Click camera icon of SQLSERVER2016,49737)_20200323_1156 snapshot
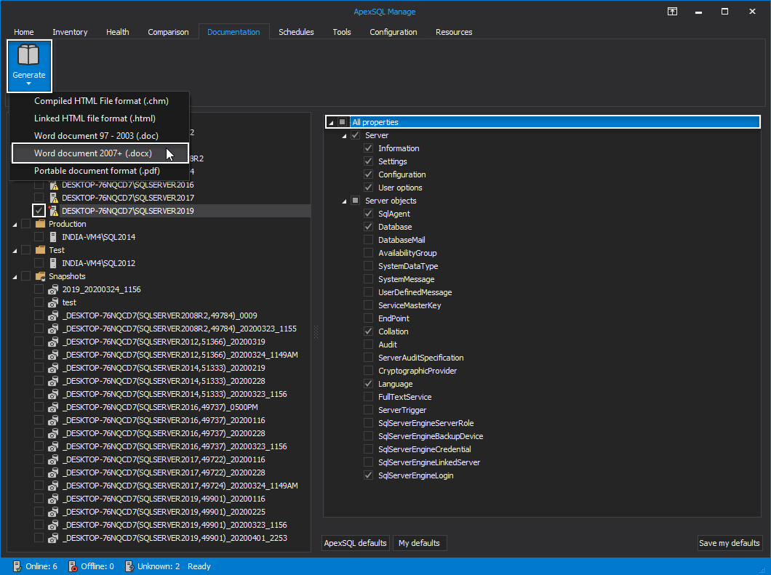 point(53,446)
